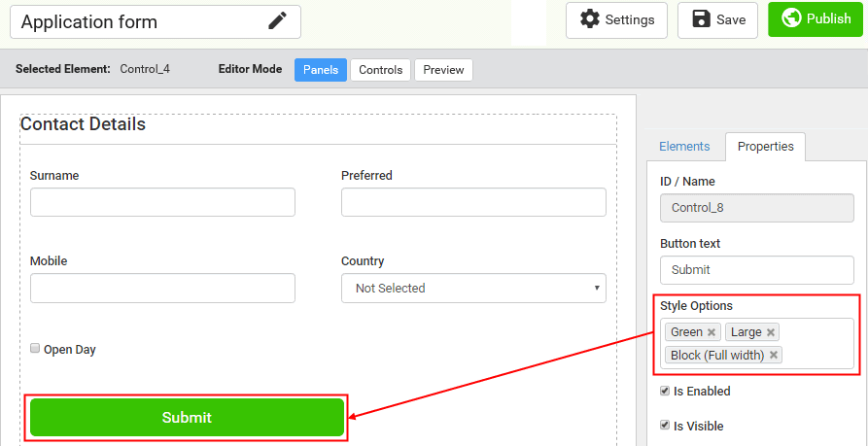Switch to Controls editor mode
Image resolution: width=868 pixels, height=446 pixels.
(380, 70)
